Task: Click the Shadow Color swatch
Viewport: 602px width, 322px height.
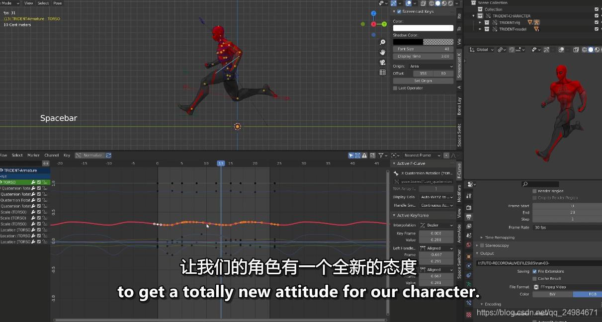Action: pos(423,42)
